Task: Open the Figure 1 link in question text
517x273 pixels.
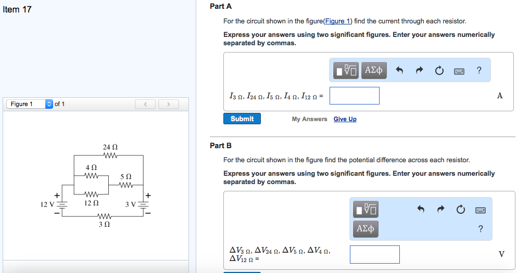Action: pos(338,21)
